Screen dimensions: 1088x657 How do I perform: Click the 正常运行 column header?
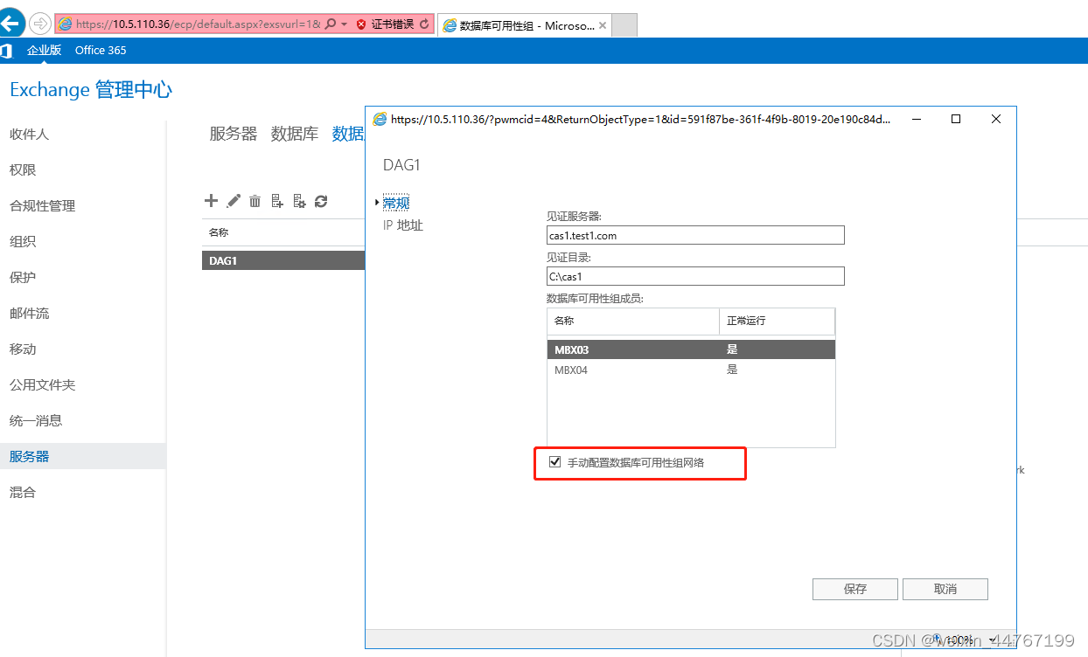tap(777, 321)
